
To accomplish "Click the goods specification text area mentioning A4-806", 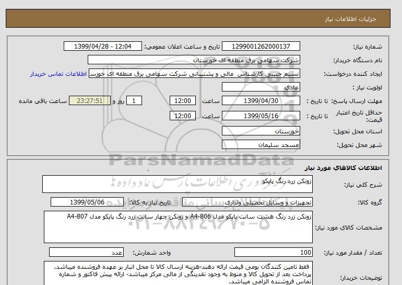I will [x=178, y=226].
